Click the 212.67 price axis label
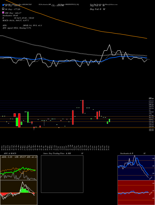This screenshot has width=155, height=205. click(x=151, y=103)
